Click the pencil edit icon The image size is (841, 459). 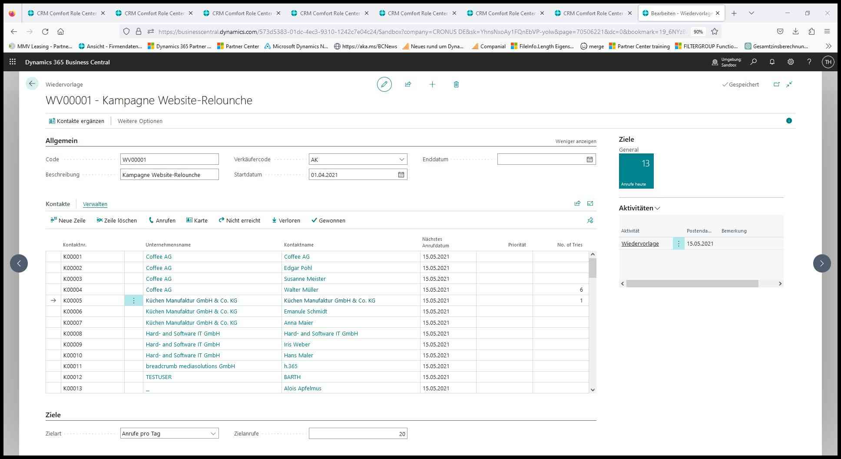pos(384,84)
